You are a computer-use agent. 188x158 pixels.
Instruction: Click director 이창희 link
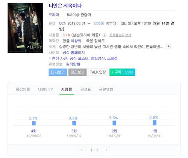(76, 41)
